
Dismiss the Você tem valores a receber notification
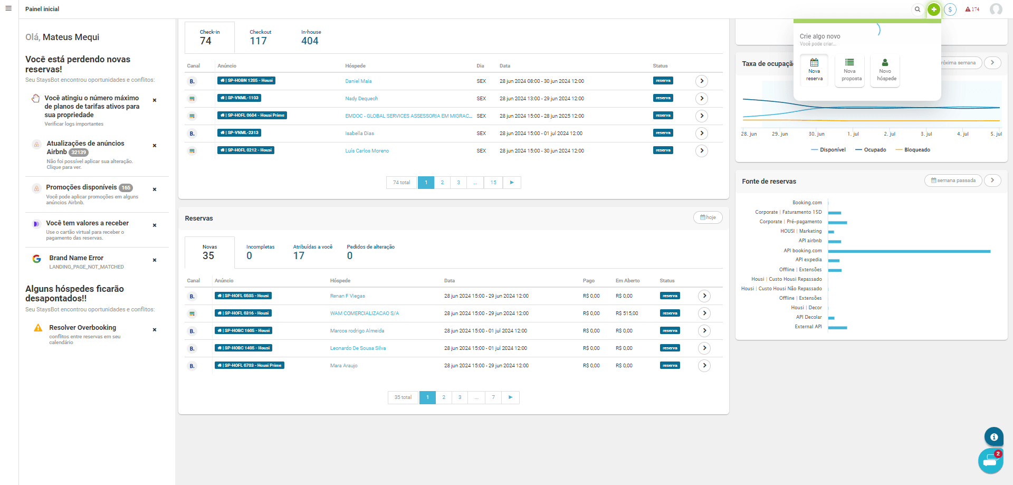click(x=155, y=225)
